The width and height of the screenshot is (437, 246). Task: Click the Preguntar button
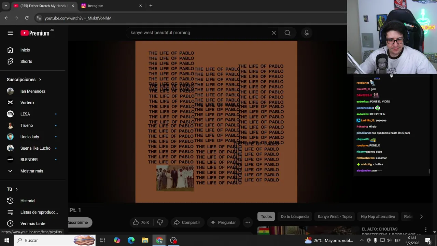point(223,222)
